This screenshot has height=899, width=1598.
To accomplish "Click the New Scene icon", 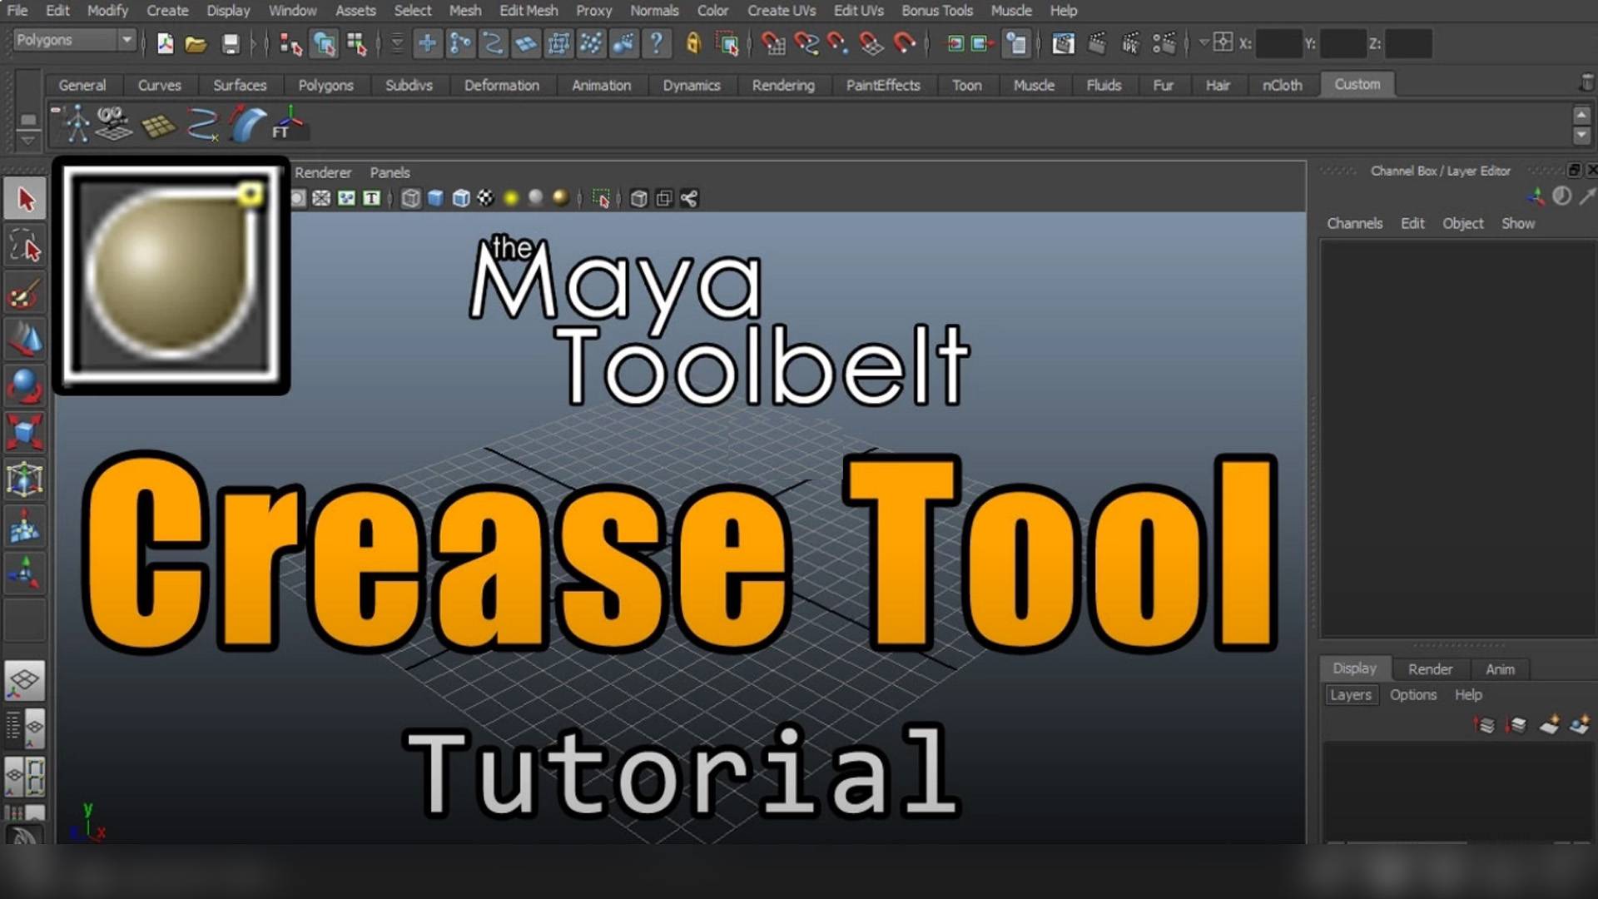I will click(x=165, y=43).
